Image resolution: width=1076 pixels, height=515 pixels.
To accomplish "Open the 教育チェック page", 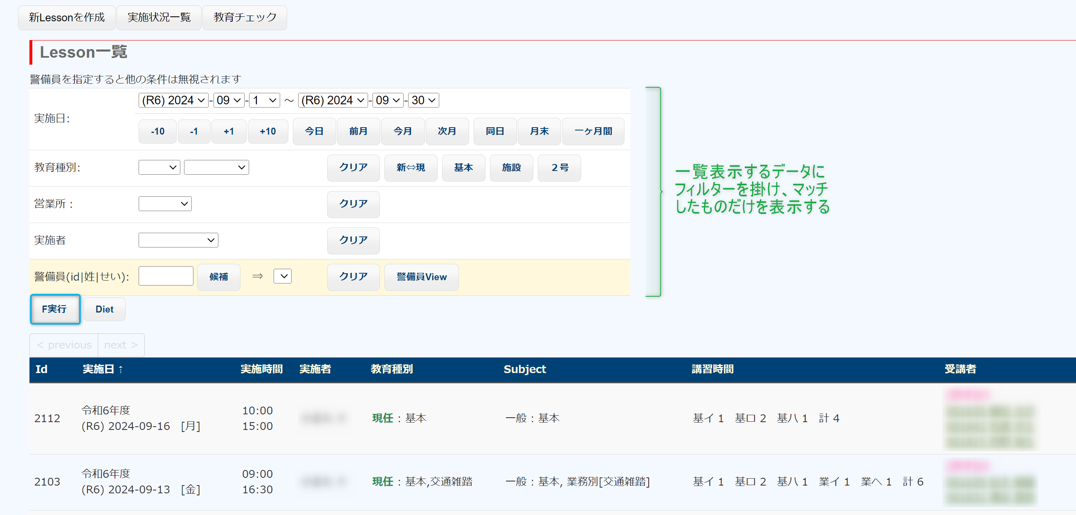I will pyautogui.click(x=244, y=17).
